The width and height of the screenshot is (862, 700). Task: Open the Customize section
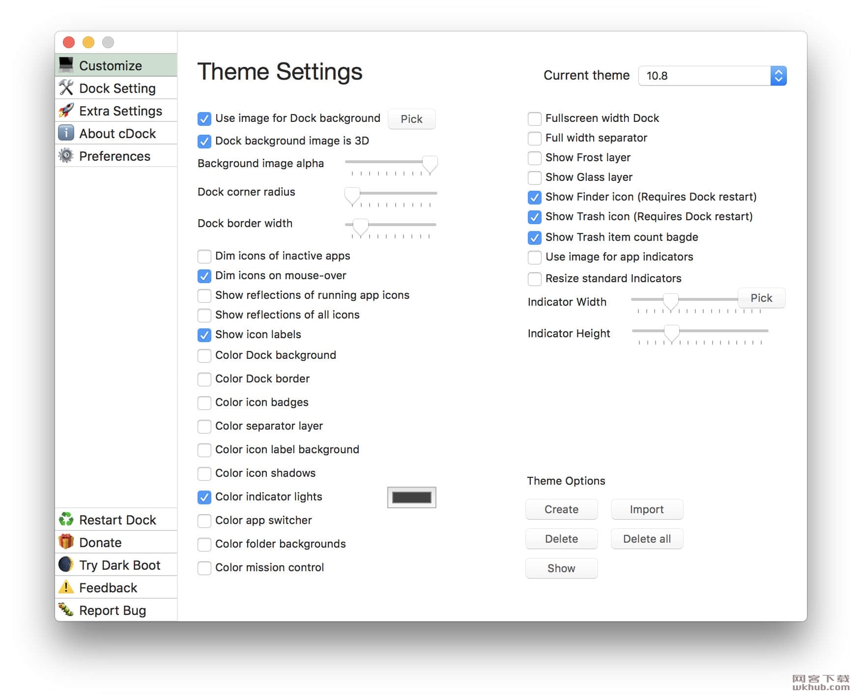(116, 65)
